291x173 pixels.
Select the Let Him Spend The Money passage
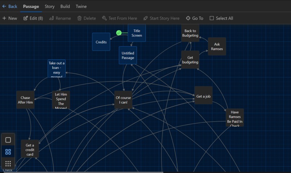[x=61, y=100]
